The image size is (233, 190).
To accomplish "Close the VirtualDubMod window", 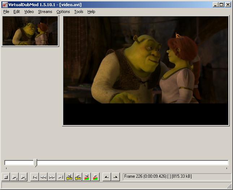I will [x=228, y=5].
